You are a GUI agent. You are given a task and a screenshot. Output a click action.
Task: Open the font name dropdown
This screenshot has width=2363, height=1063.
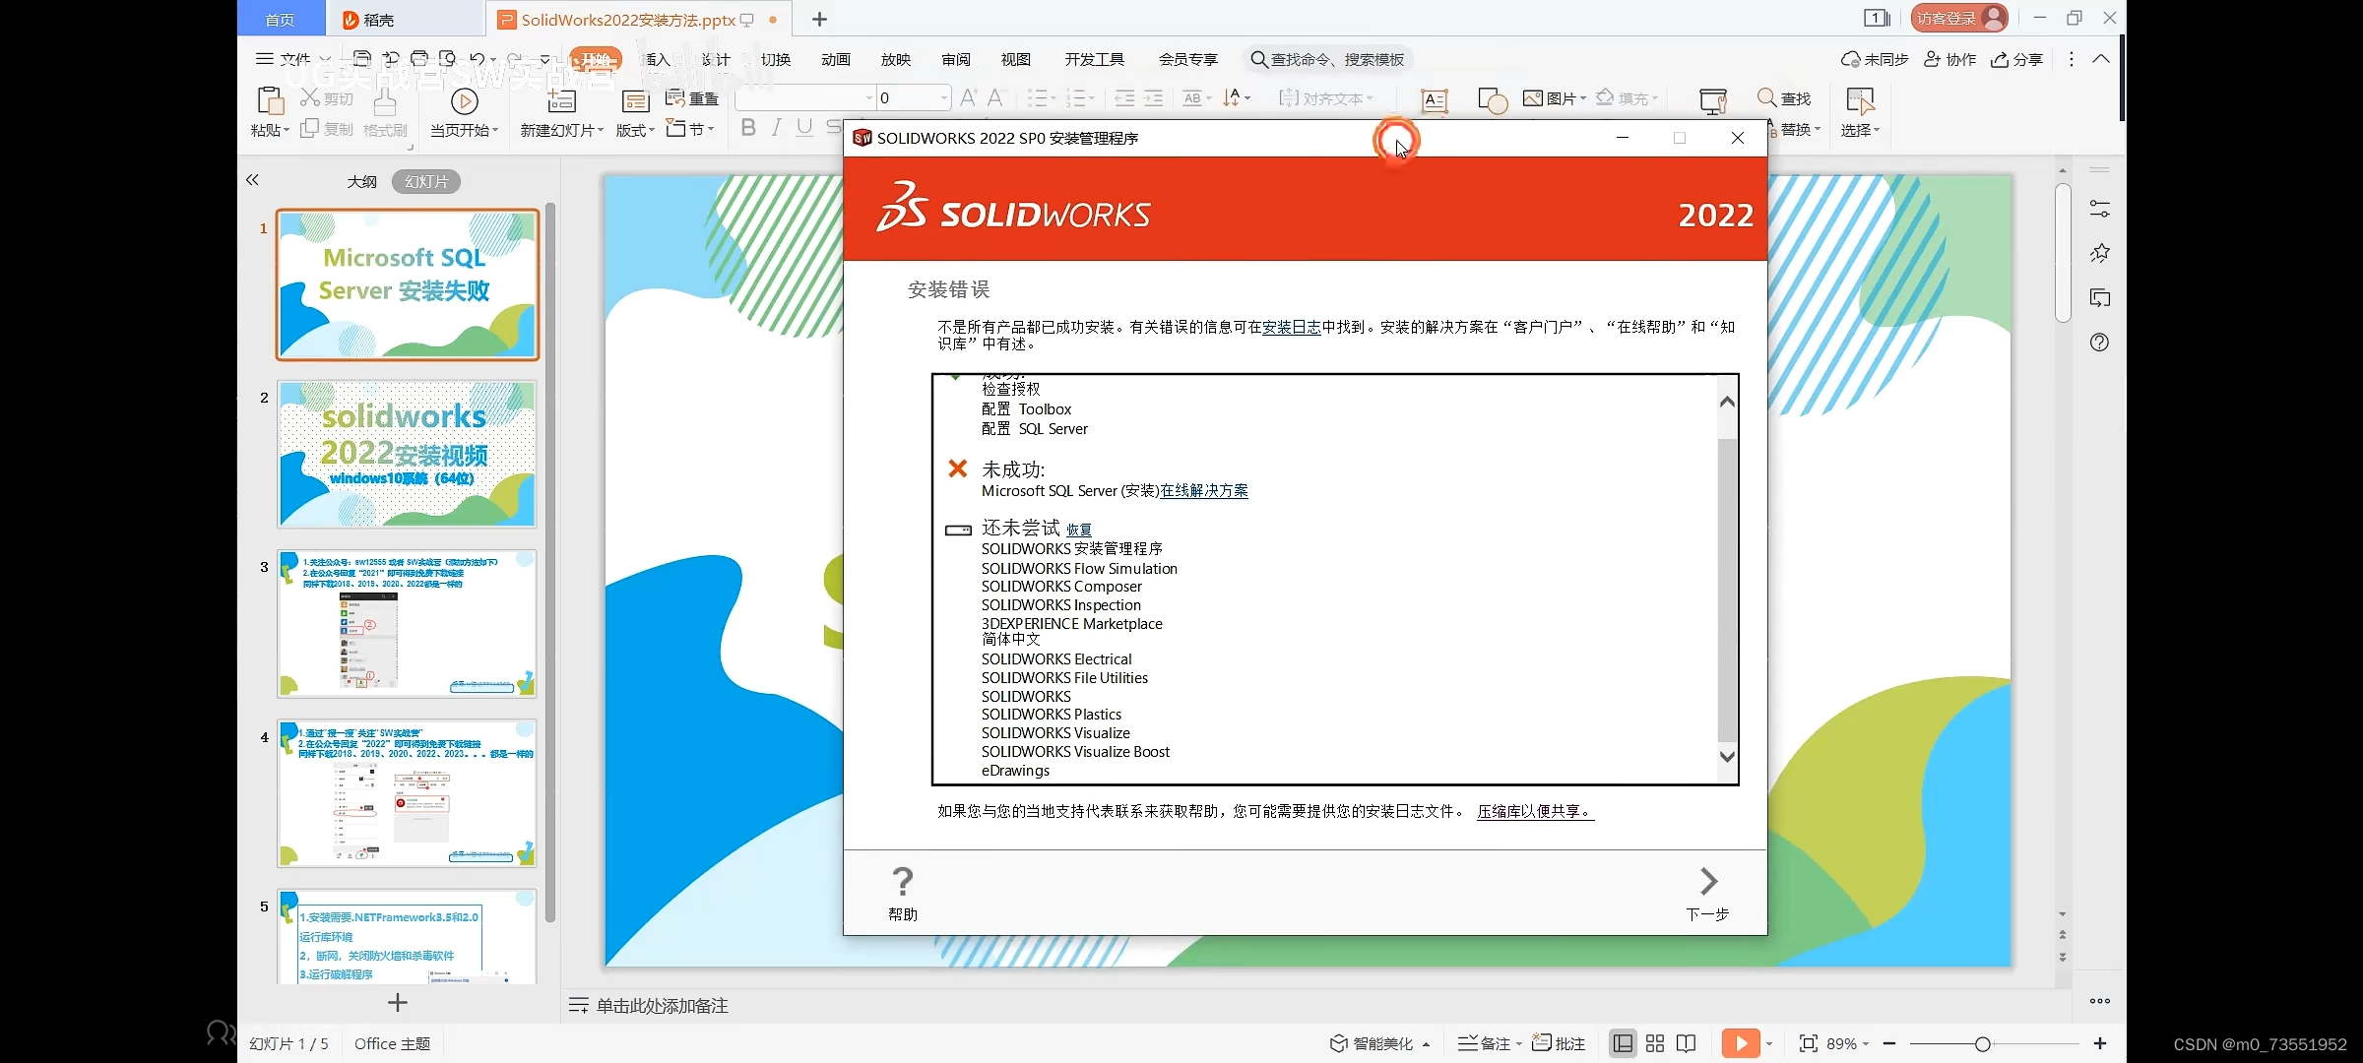click(x=868, y=97)
